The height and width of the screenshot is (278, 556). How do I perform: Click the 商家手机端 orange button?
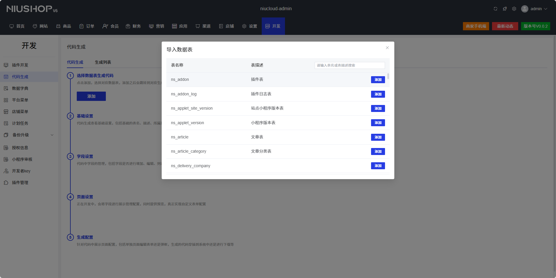476,26
